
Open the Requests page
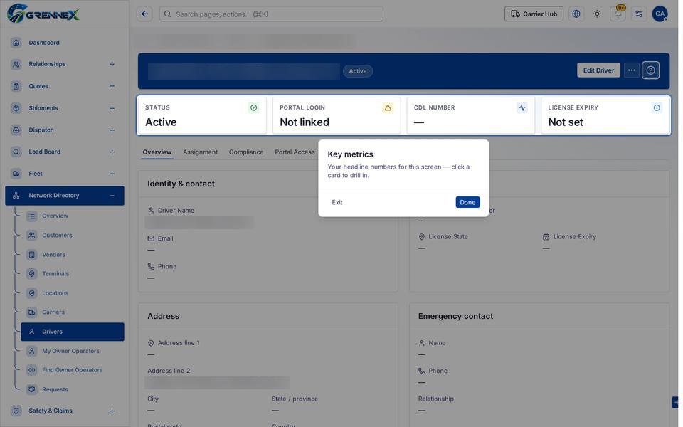pos(55,389)
